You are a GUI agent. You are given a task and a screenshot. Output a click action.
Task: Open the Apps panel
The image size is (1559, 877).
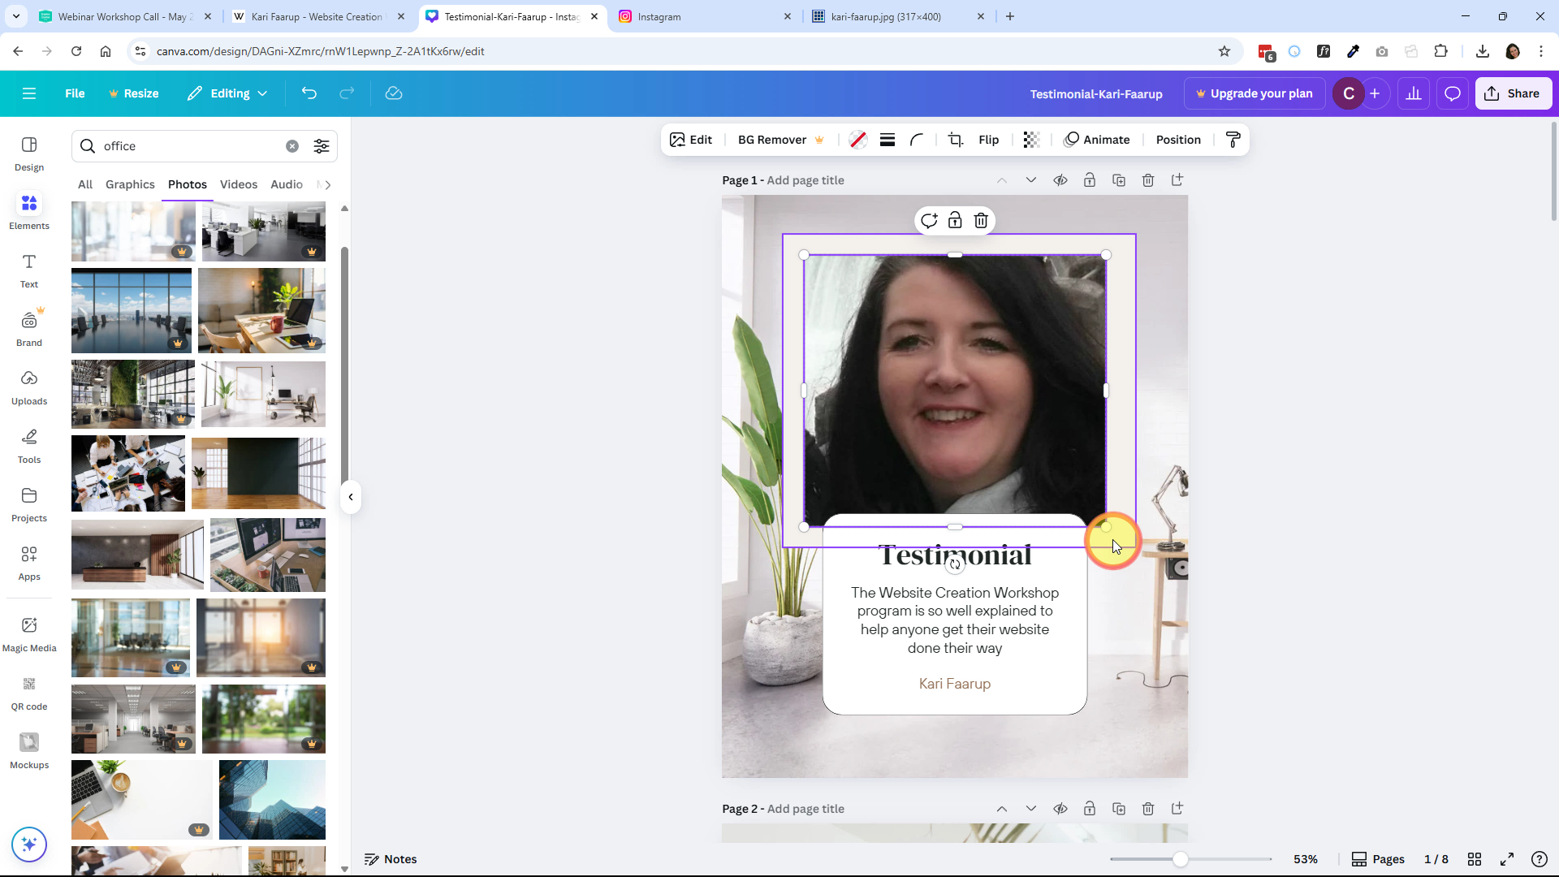click(29, 563)
